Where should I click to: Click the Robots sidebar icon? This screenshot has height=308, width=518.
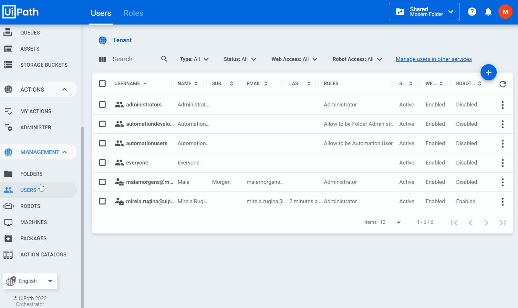[x=8, y=206]
